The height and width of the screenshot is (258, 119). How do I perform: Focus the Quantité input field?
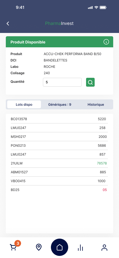pyautogui.click(x=62, y=82)
